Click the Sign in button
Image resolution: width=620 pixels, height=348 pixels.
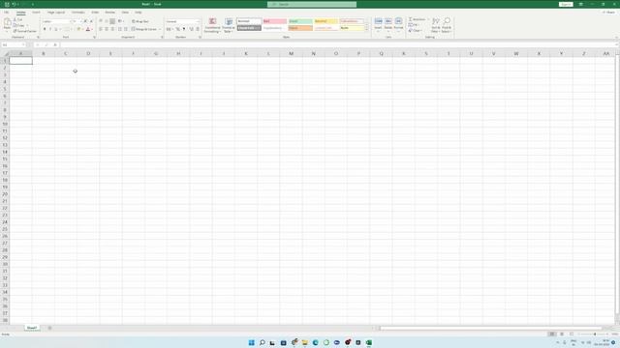[566, 4]
